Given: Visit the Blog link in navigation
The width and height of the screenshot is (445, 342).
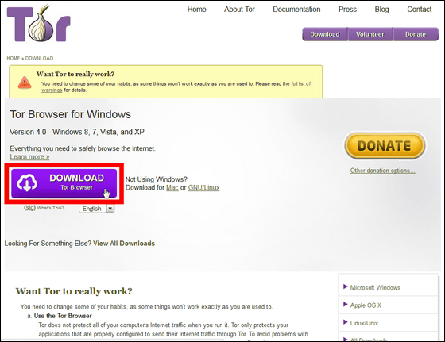Looking at the screenshot, I should coord(381,10).
